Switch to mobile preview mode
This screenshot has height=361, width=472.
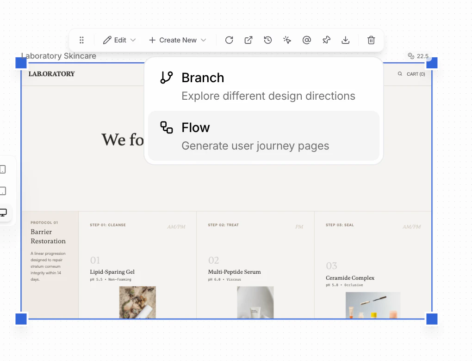click(2, 169)
